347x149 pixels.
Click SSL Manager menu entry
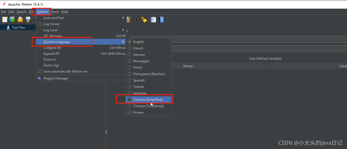coord(81,36)
